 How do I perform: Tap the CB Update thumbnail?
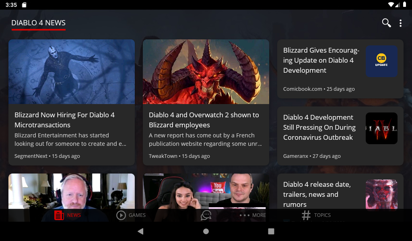(x=381, y=61)
